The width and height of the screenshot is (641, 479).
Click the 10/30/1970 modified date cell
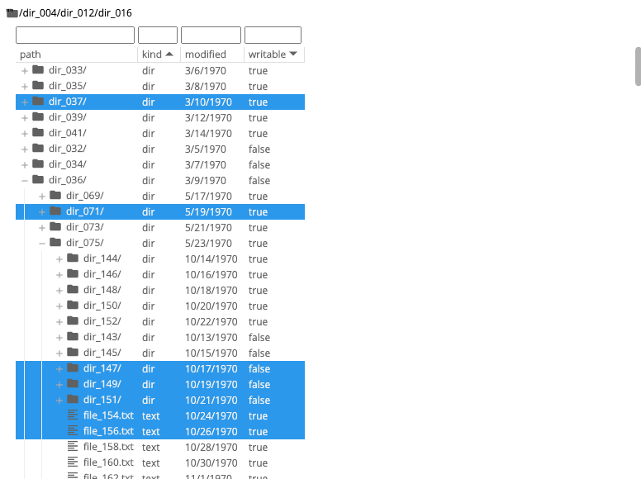coord(211,462)
